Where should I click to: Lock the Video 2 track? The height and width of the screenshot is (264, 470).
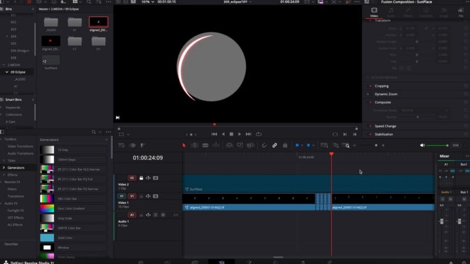[x=141, y=178]
